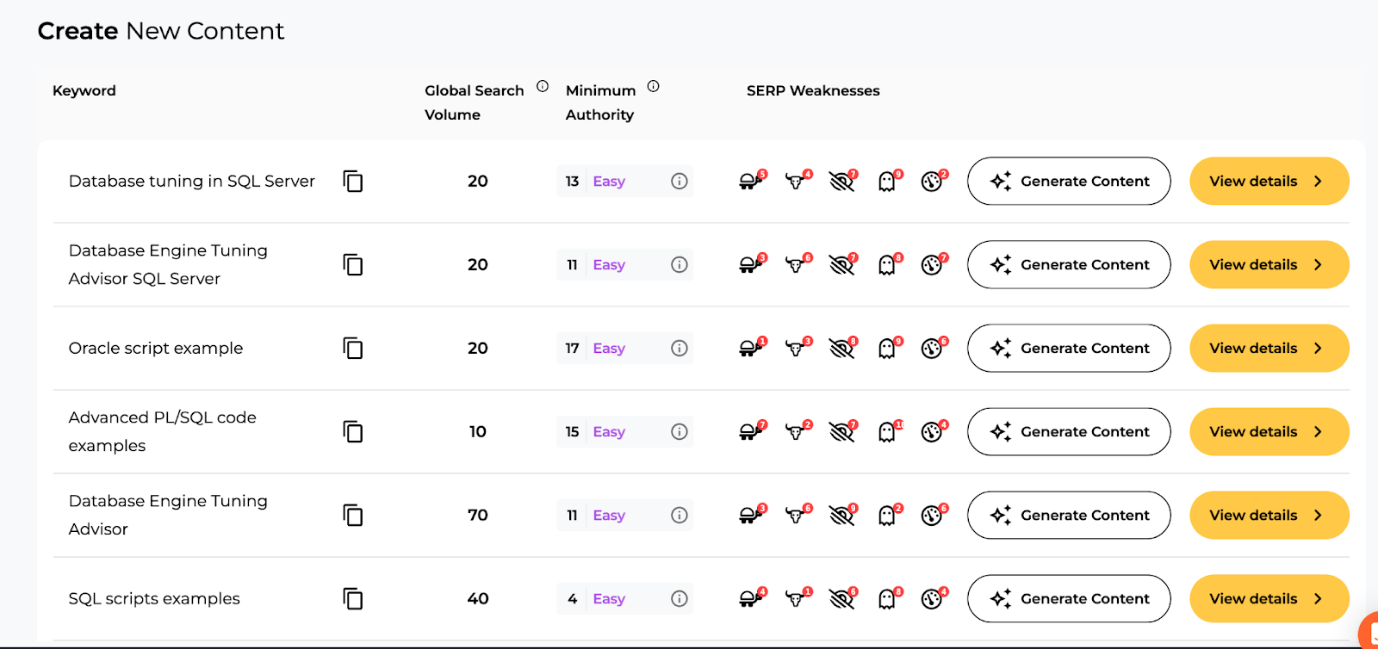
Task: Click the gauge icon in 'Advanced PL/SQL code examples' row
Action: click(931, 432)
